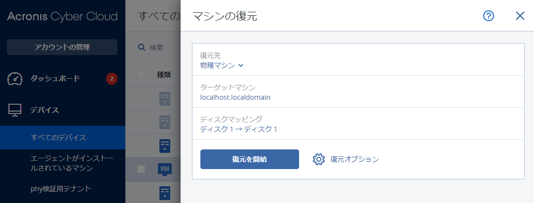Open the ダッシュボード menu item
Image resolution: width=534 pixels, height=203 pixels.
point(55,79)
